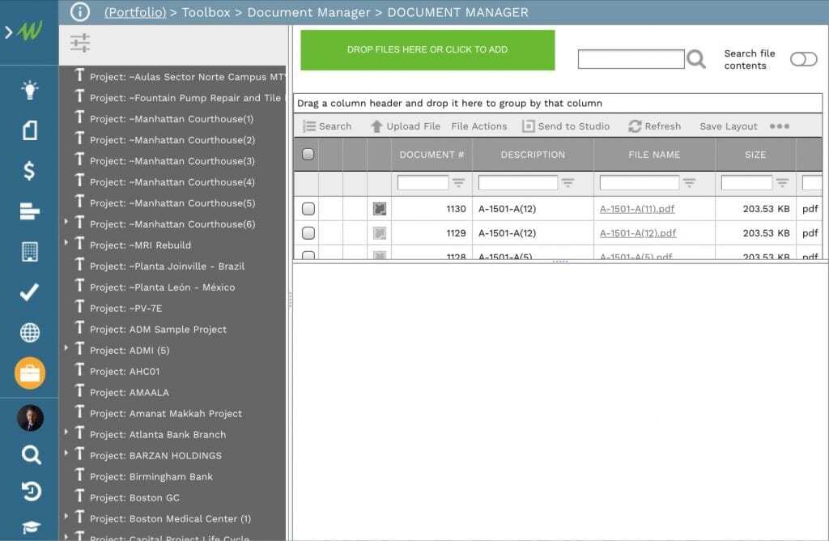This screenshot has height=541, width=829.
Task: Click the Drop Files Here or Click to Add button
Action: [x=427, y=49]
